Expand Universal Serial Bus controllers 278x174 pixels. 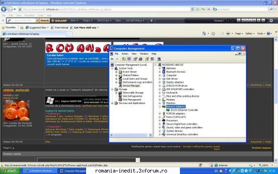[159, 134]
